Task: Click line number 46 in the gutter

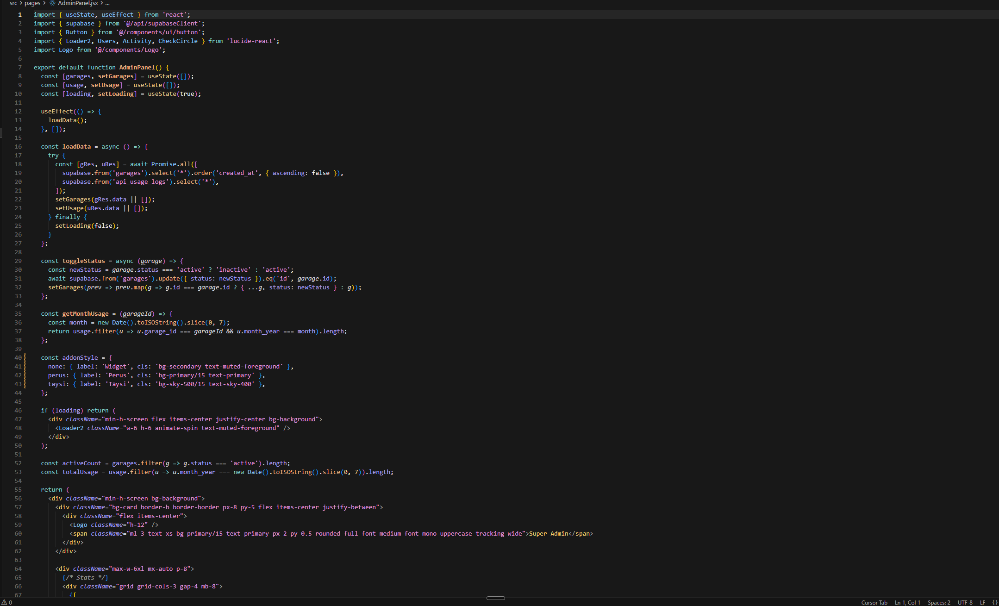Action: [x=18, y=411]
